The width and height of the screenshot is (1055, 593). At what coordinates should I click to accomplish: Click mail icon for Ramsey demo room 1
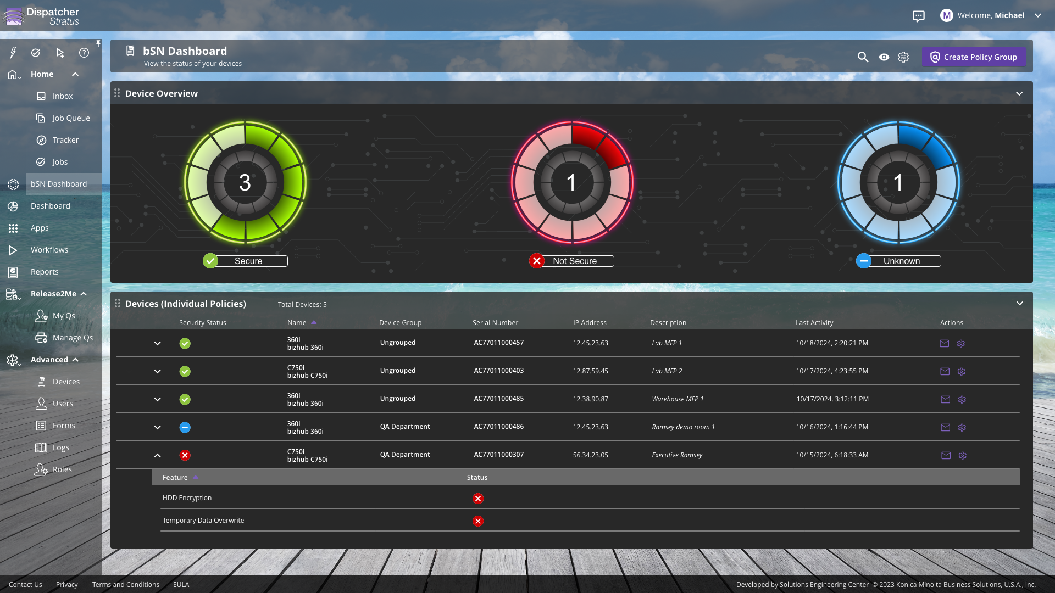(945, 428)
